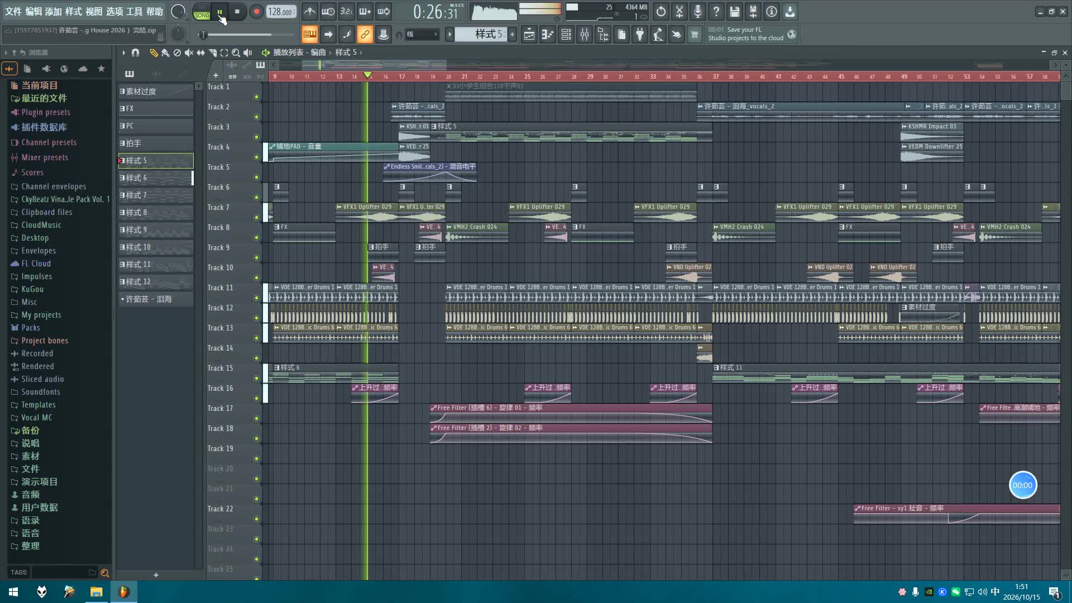Image resolution: width=1072 pixels, height=603 pixels.
Task: Save the project with floppy disk icon
Action: 735,11
